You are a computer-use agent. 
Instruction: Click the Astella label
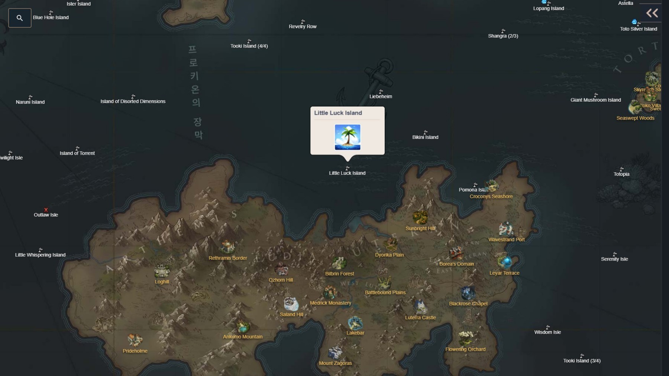[x=626, y=3]
